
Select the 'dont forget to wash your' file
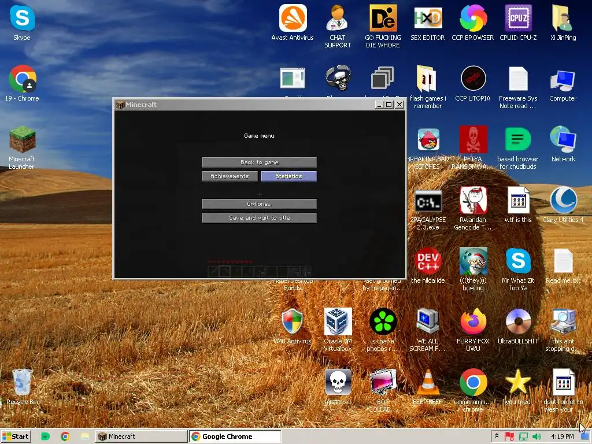coord(563,391)
